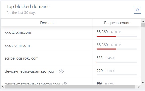Click the partly hidden eye icon for device-metrics-us-2.amazon.com
The height and width of the screenshot is (91, 145).
pyautogui.click(x=65, y=83)
